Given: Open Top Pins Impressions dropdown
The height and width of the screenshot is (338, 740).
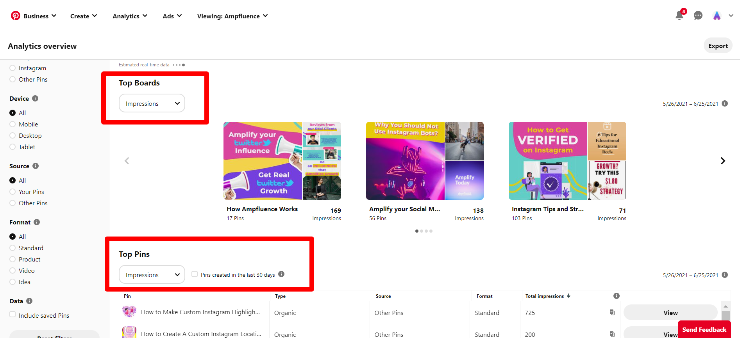Looking at the screenshot, I should tap(152, 275).
